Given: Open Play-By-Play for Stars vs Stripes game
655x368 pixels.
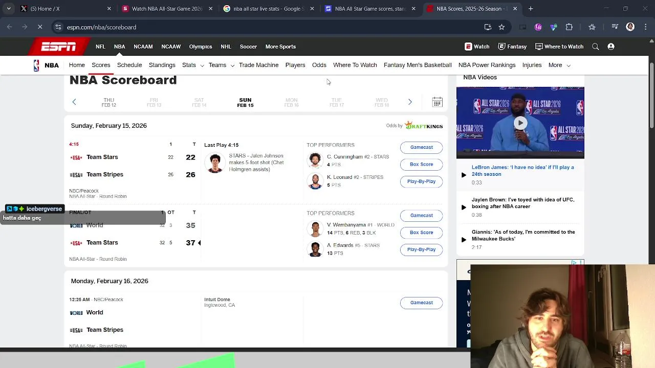Looking at the screenshot, I should coord(421,181).
